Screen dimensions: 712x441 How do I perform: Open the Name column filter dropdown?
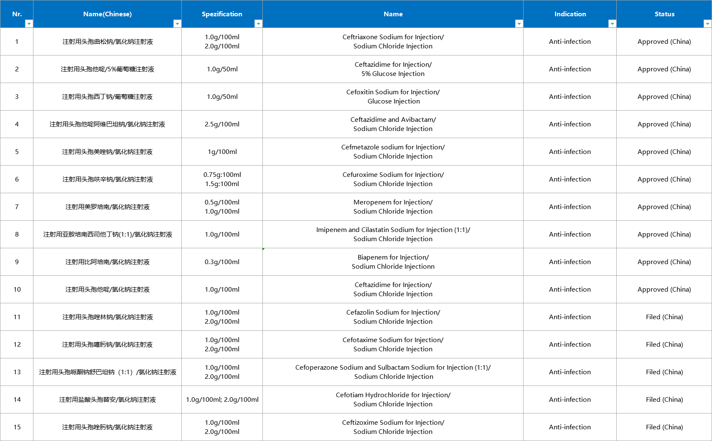(x=519, y=24)
